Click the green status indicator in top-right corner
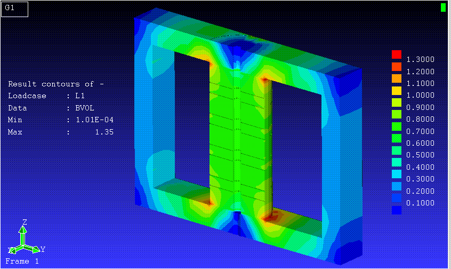 pyautogui.click(x=443, y=7)
